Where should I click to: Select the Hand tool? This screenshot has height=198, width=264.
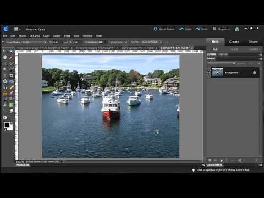coord(5,57)
